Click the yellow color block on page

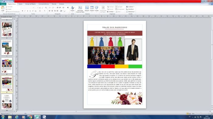pos(122,66)
